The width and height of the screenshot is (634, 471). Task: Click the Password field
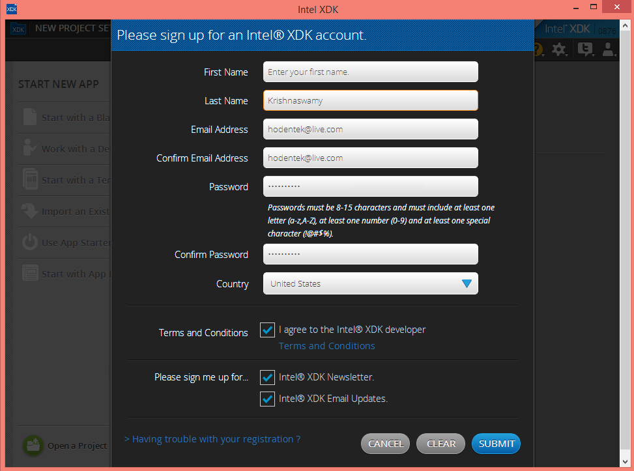(x=370, y=186)
